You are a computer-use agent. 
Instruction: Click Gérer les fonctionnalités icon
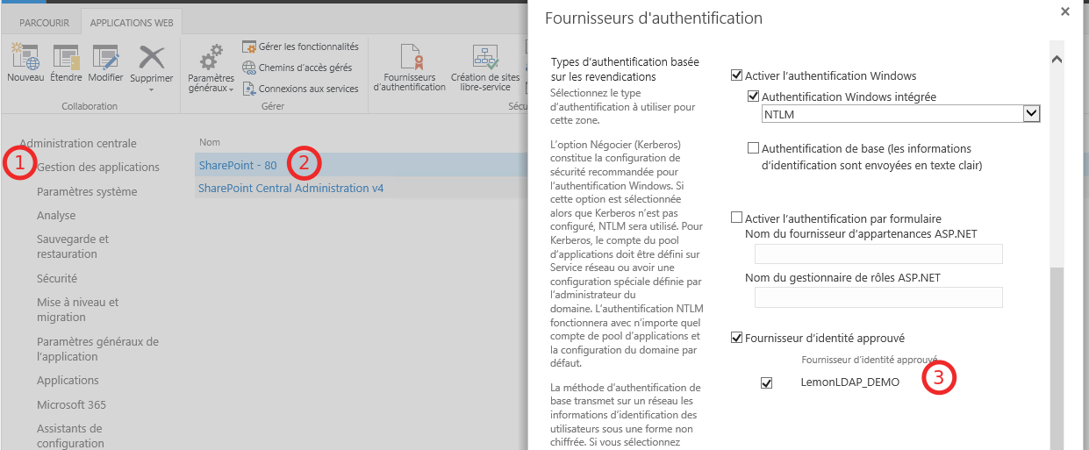point(249,46)
